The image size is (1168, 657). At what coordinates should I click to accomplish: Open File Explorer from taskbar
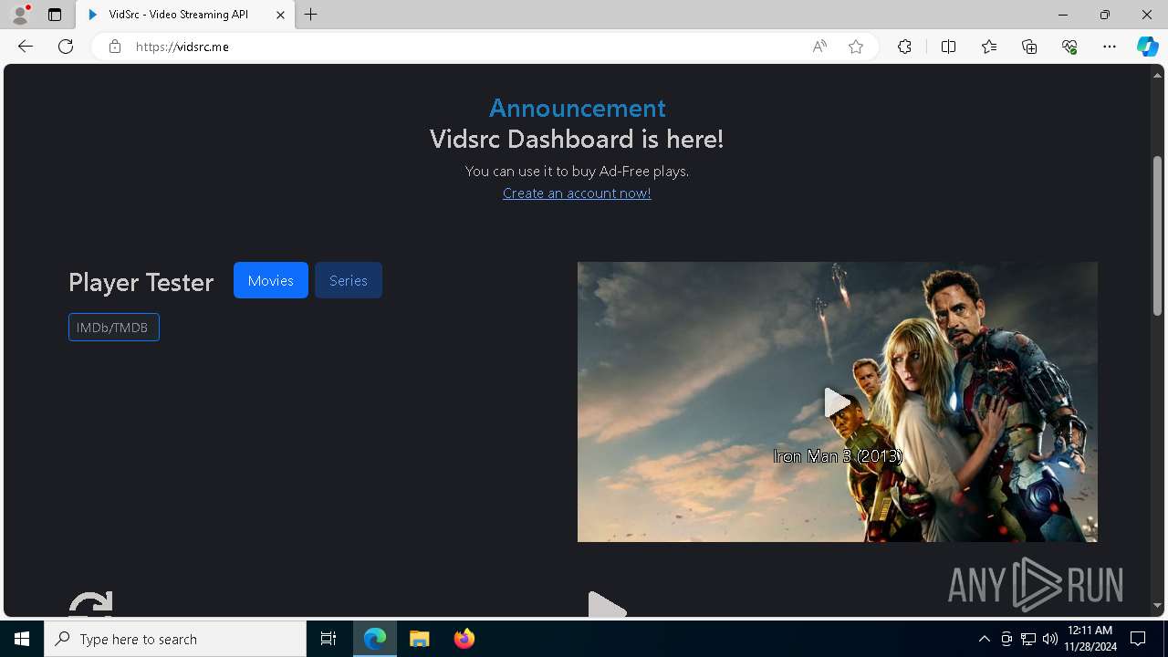point(420,639)
